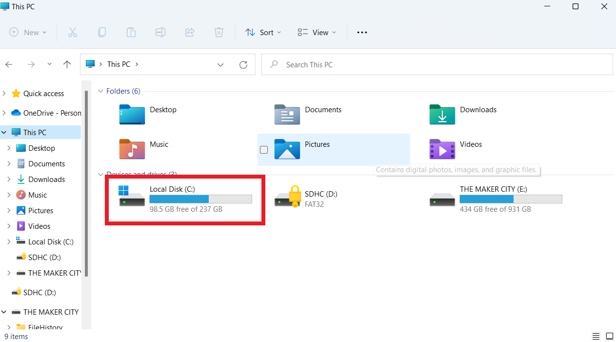Click breadcrumb chevron after This PC
The height and width of the screenshot is (342, 616).
coord(137,64)
